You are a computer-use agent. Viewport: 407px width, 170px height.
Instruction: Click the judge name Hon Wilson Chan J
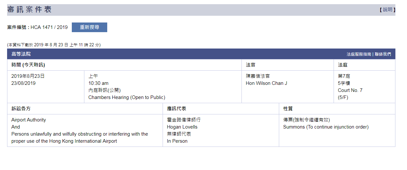coord(266,83)
